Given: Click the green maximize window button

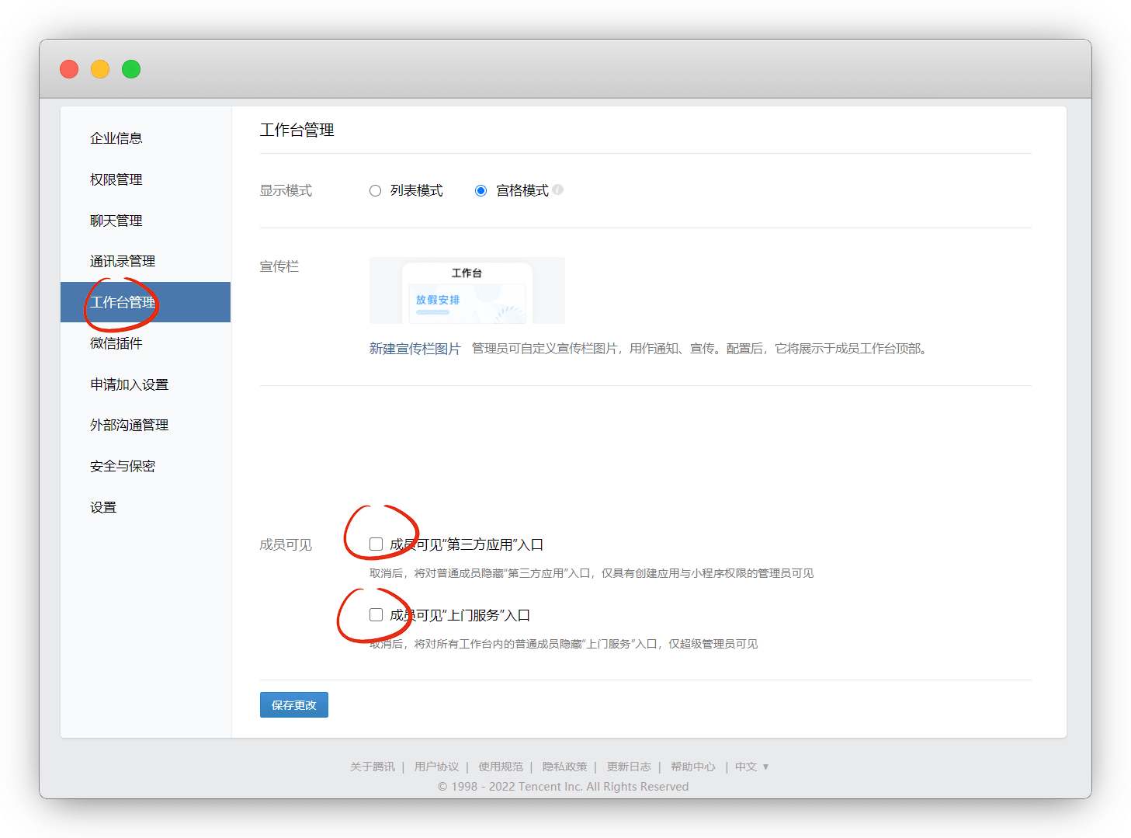Looking at the screenshot, I should tap(131, 69).
